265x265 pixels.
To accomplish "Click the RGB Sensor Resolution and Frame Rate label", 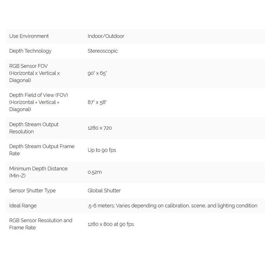I will pos(41,224).
